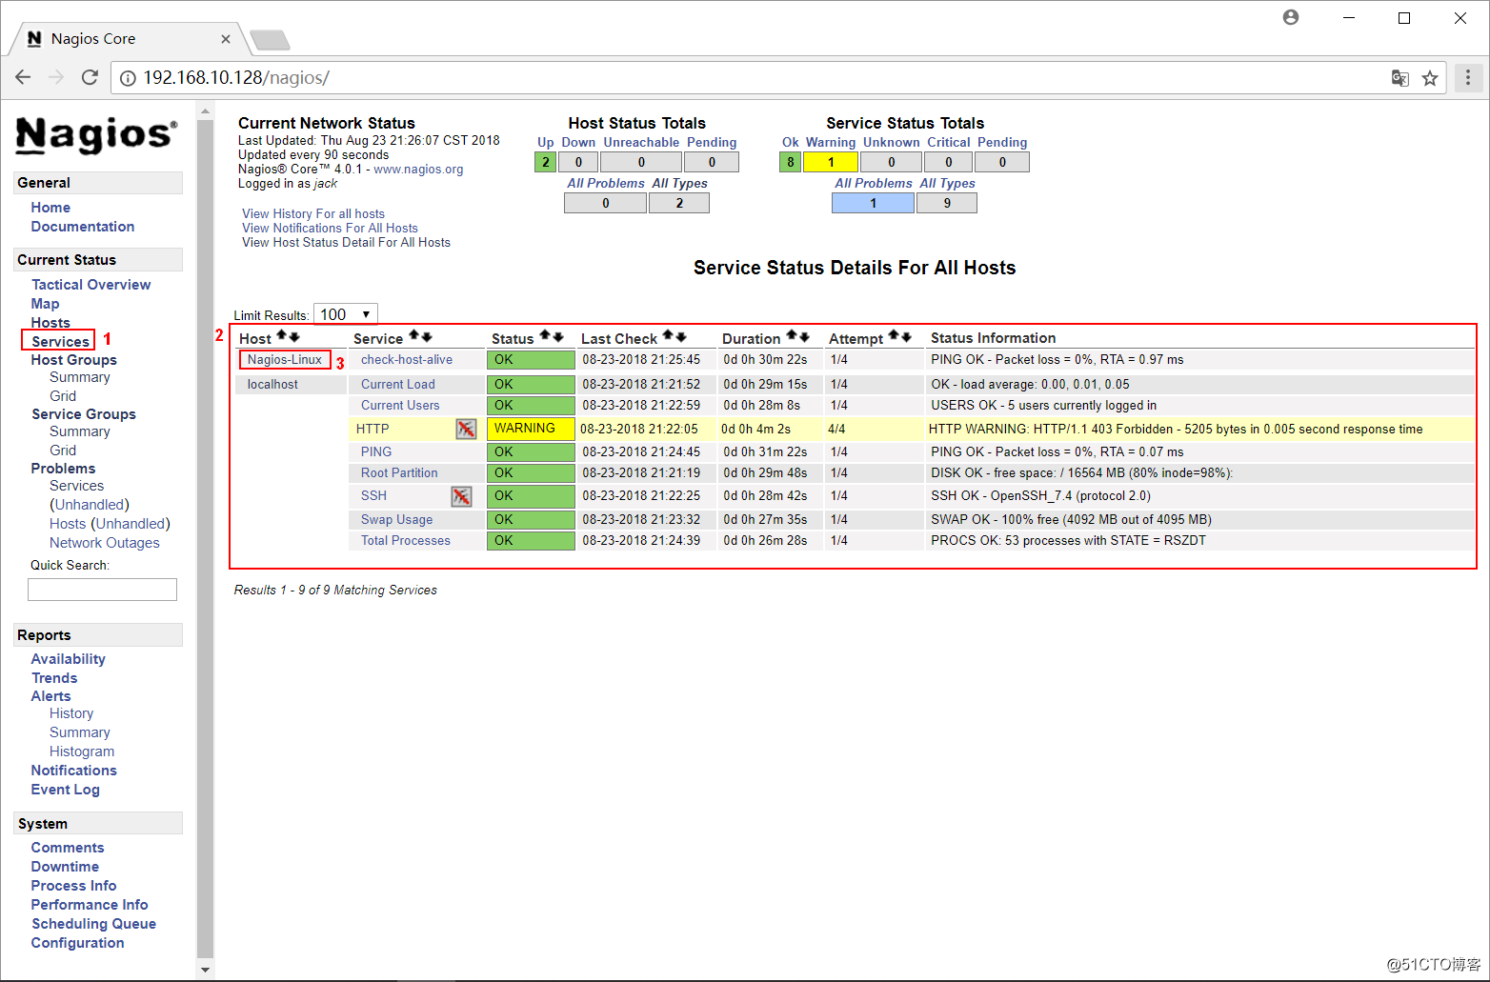This screenshot has width=1490, height=982.
Task: Open HTTP service link
Action: click(x=372, y=430)
